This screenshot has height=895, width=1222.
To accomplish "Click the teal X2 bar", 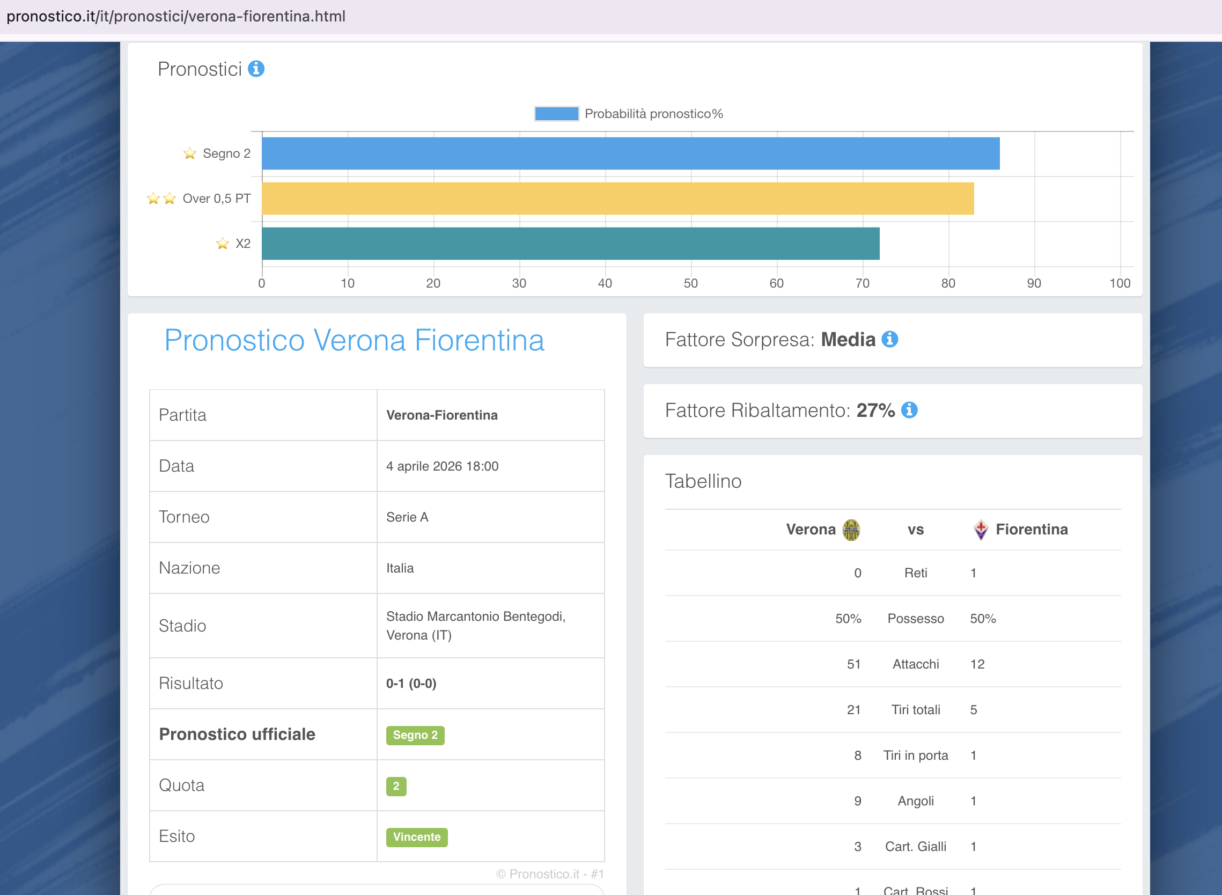I will [570, 243].
